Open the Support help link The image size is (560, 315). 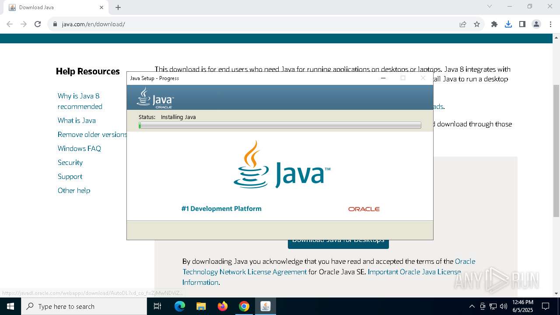[x=70, y=176]
